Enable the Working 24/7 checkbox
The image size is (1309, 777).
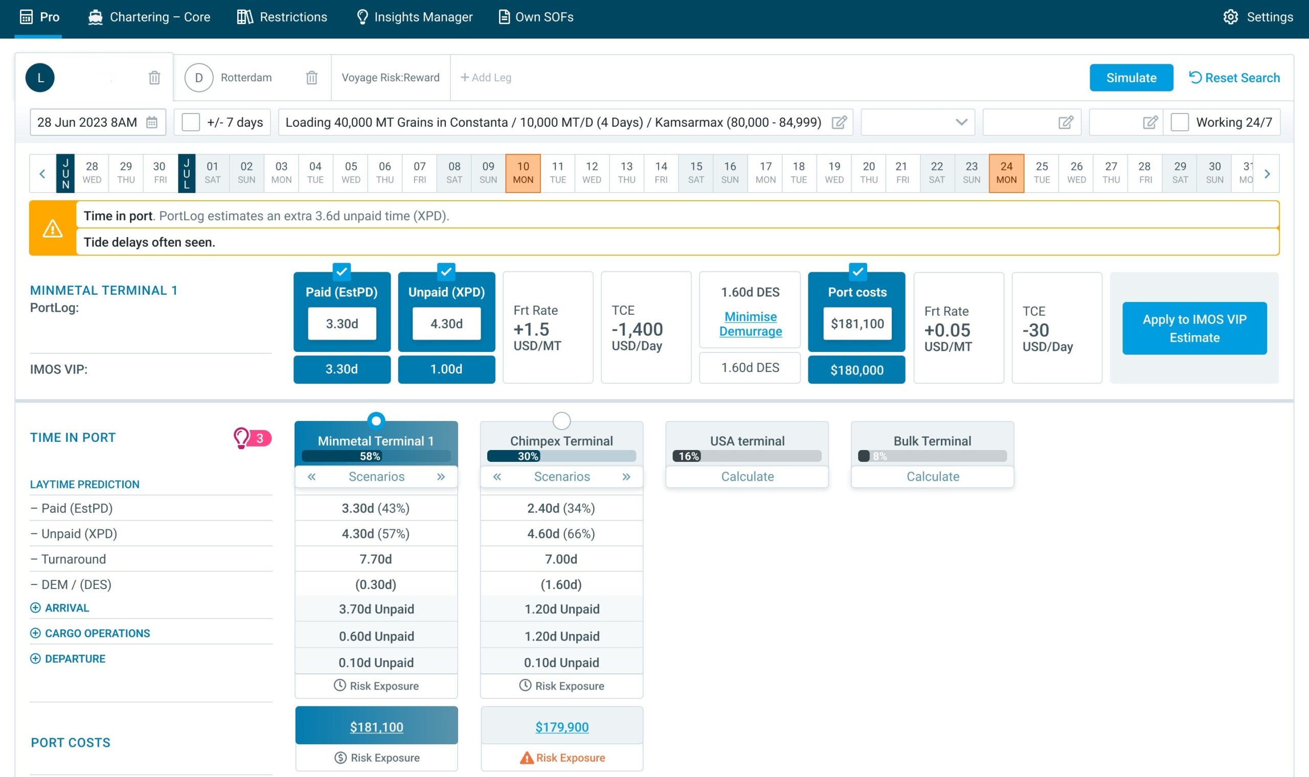click(1179, 122)
